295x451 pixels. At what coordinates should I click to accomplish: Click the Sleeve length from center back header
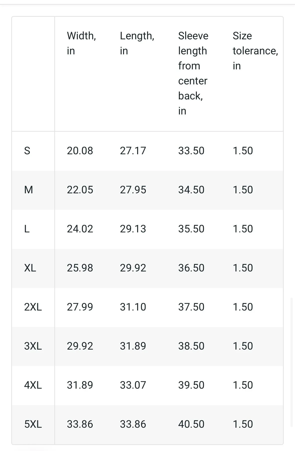[193, 73]
